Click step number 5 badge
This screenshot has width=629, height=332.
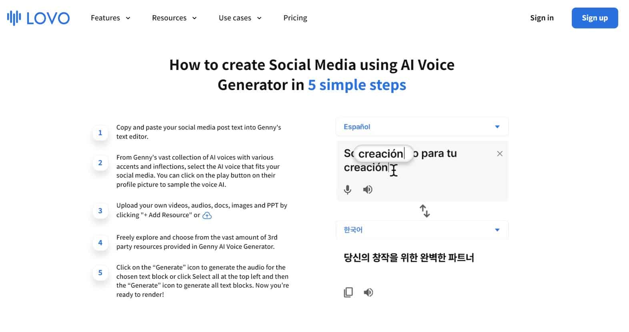coord(100,273)
